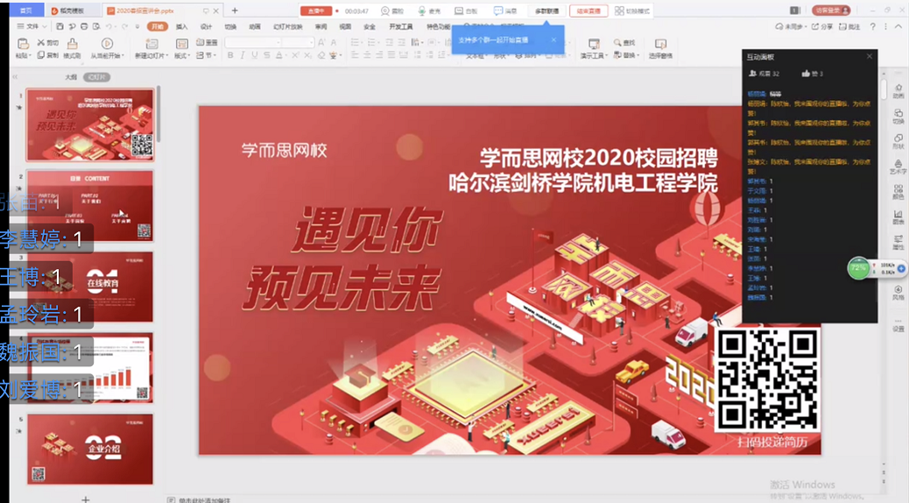Switch to the Home page tab
Screen dimensions: 909x503
pyautogui.click(x=26, y=11)
